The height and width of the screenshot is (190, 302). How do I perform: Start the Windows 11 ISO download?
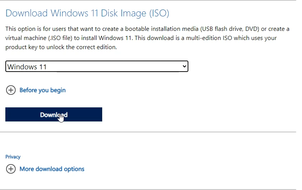tap(54, 115)
